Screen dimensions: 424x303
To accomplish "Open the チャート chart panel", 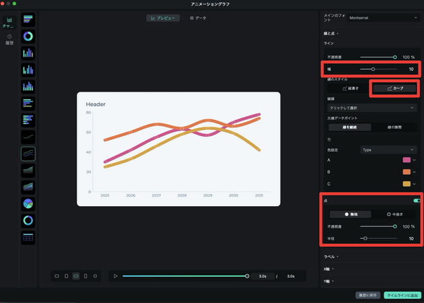I will (x=9, y=23).
